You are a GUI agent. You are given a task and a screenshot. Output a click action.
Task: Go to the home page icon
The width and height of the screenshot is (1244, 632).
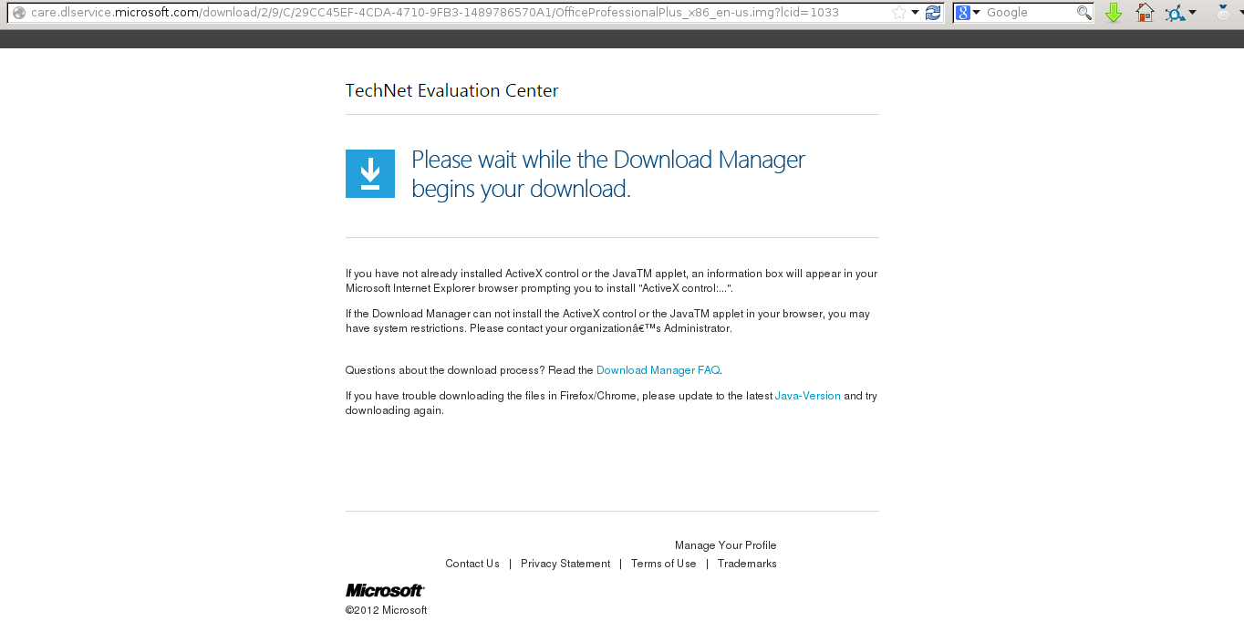pos(1145,13)
